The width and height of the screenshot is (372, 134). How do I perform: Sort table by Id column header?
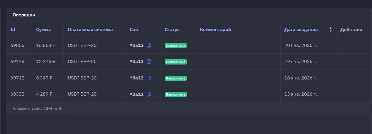[13, 30]
